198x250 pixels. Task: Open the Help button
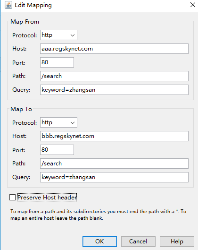click(x=177, y=241)
